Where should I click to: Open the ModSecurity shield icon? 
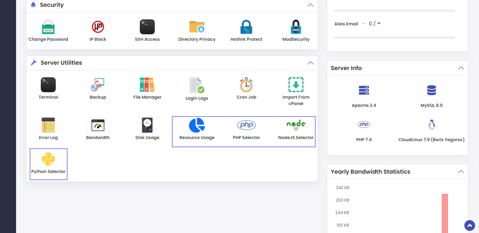tap(296, 27)
